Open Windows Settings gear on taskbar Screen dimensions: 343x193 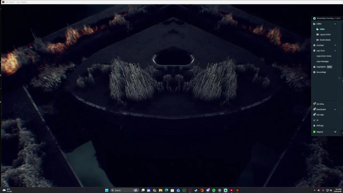pos(220,190)
